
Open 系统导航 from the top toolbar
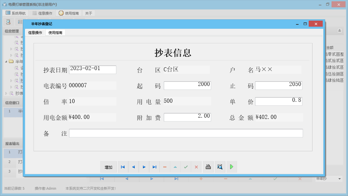(15, 13)
